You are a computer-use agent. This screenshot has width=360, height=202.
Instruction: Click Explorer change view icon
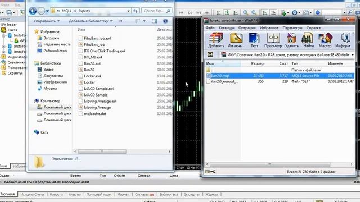click(x=138, y=21)
